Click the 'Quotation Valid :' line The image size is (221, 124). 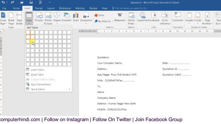click(176, 75)
